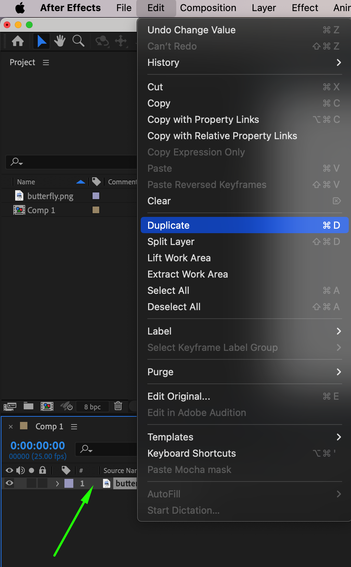Screen dimensions: 351x567
Task: Click the Interpret Footage icon
Action: pyautogui.click(x=10, y=406)
